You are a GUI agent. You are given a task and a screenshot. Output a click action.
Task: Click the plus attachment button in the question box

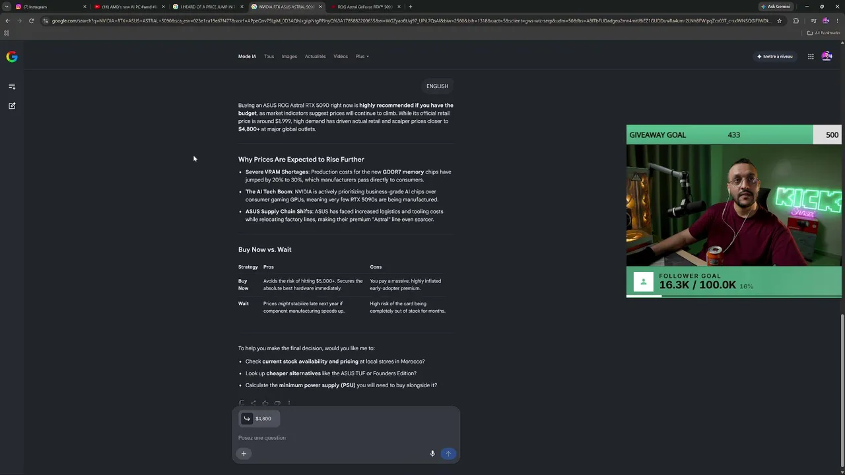click(x=244, y=453)
